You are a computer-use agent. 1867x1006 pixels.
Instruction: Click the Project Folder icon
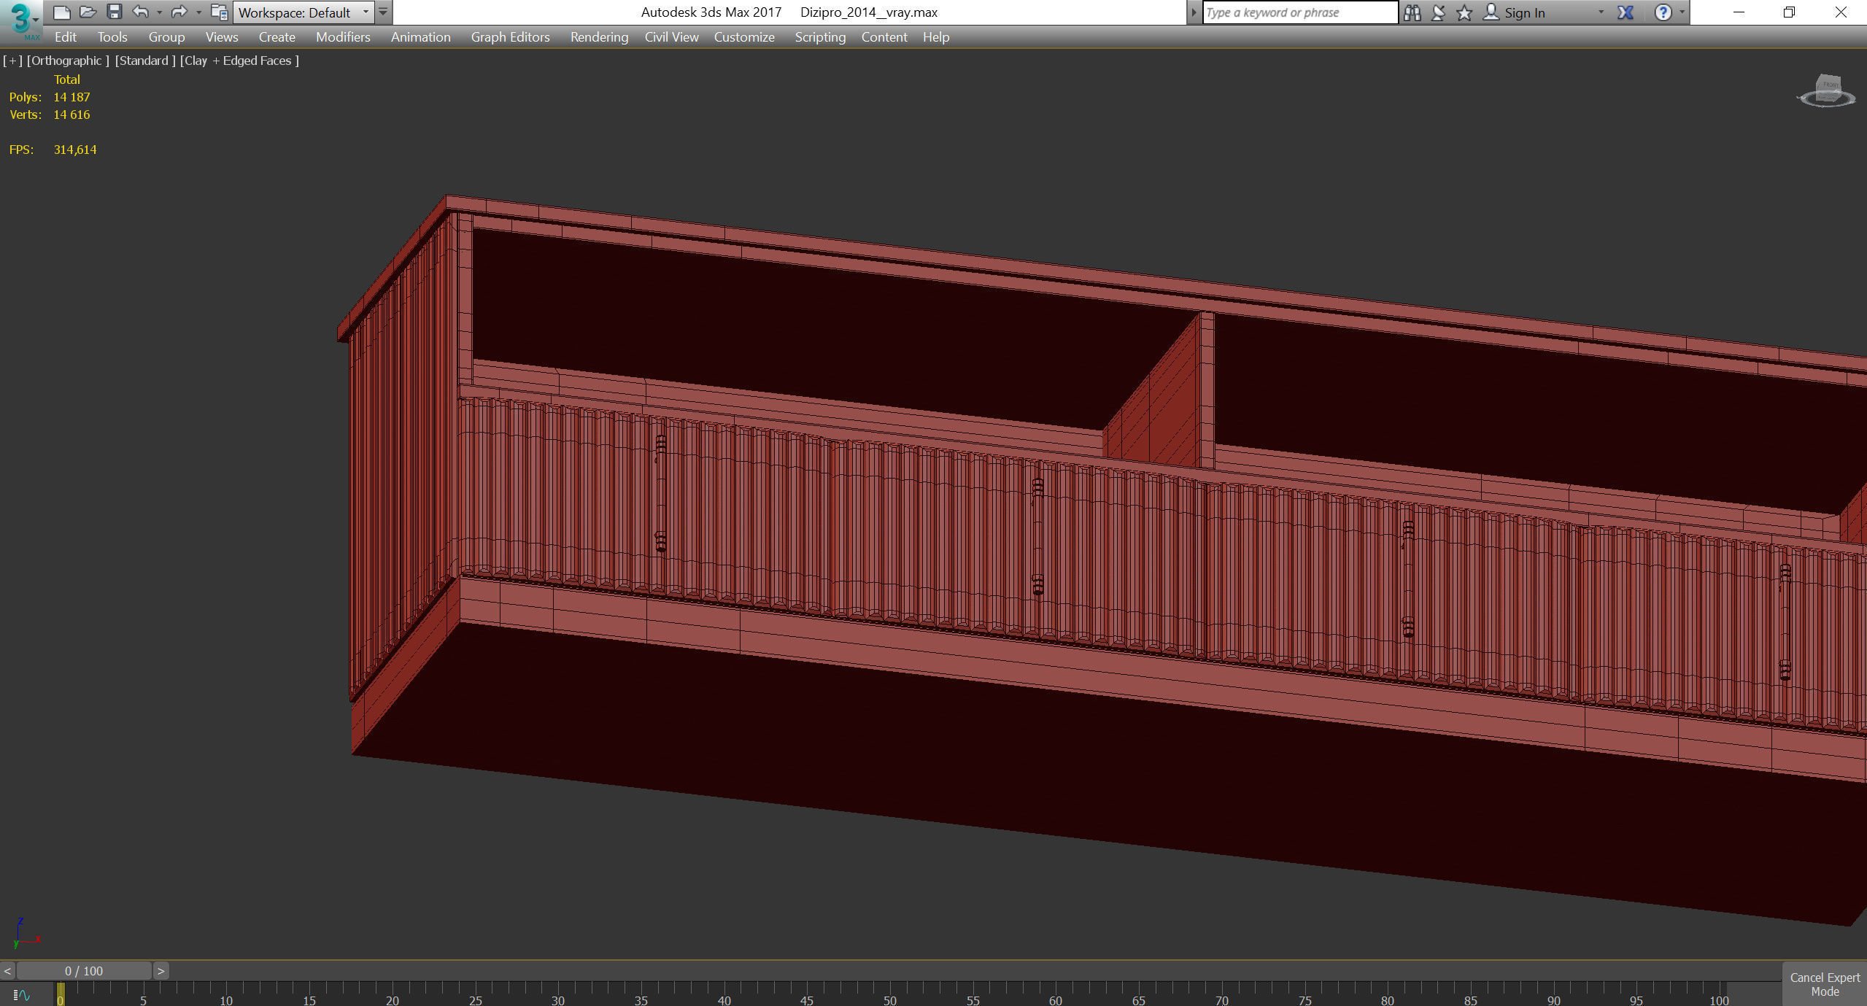(x=218, y=12)
